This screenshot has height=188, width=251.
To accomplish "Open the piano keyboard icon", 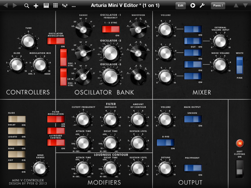I will [46, 6].
